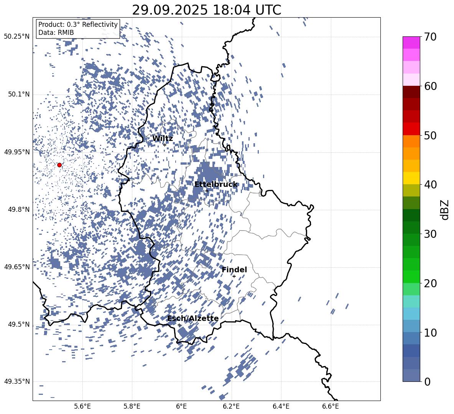The width and height of the screenshot is (454, 414).
Task: Click the 6°E longitude label
Action: [181, 406]
